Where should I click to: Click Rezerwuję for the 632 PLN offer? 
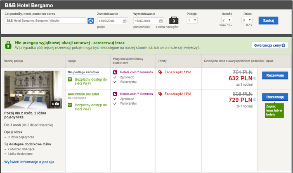(275, 75)
